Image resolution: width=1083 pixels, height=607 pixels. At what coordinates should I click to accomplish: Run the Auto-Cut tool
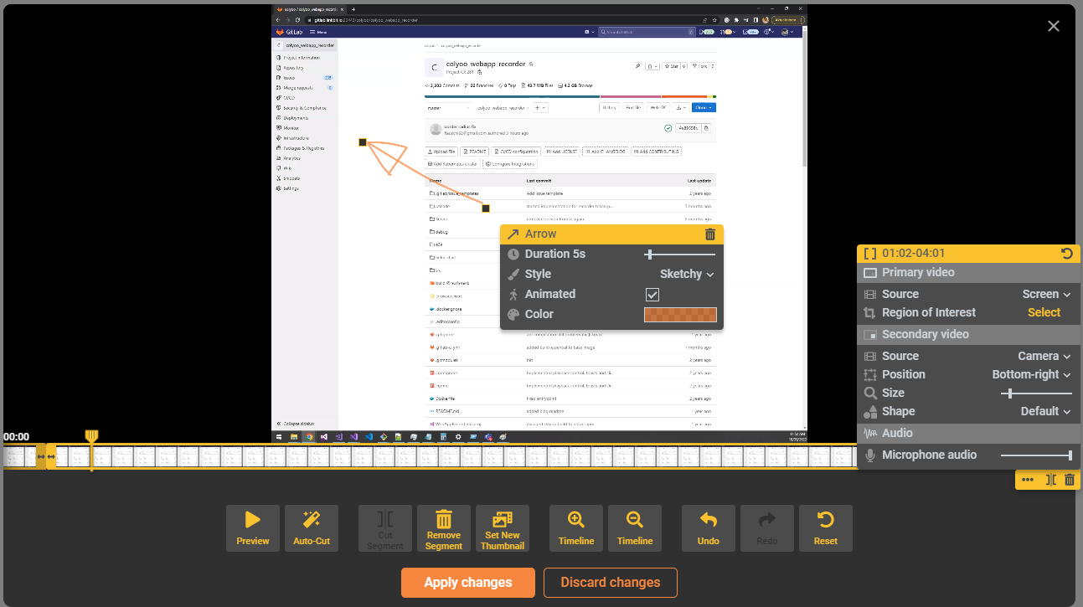(x=312, y=528)
